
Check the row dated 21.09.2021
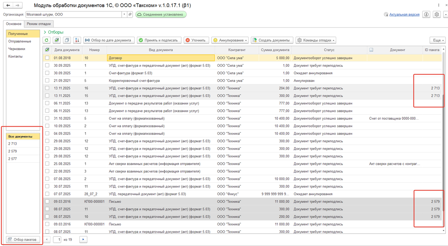coord(47,81)
